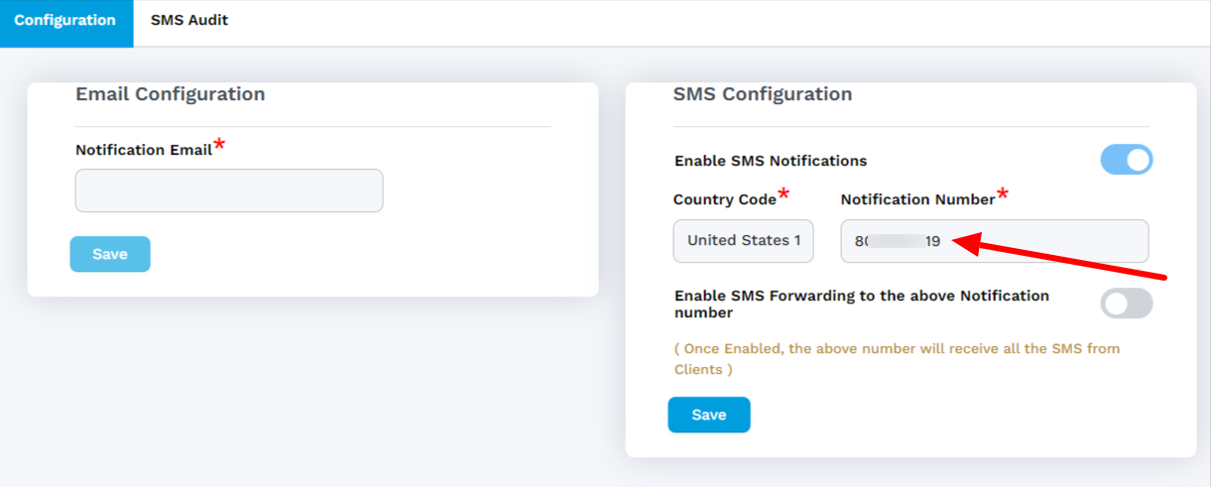Image resolution: width=1211 pixels, height=487 pixels.
Task: Click the Notification Number label
Action: (x=917, y=199)
